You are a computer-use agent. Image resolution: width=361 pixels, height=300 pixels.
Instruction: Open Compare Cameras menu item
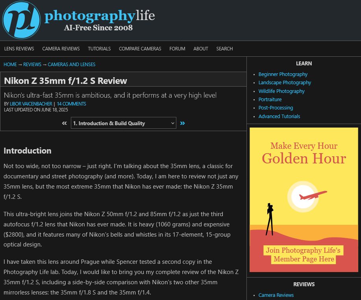click(140, 49)
